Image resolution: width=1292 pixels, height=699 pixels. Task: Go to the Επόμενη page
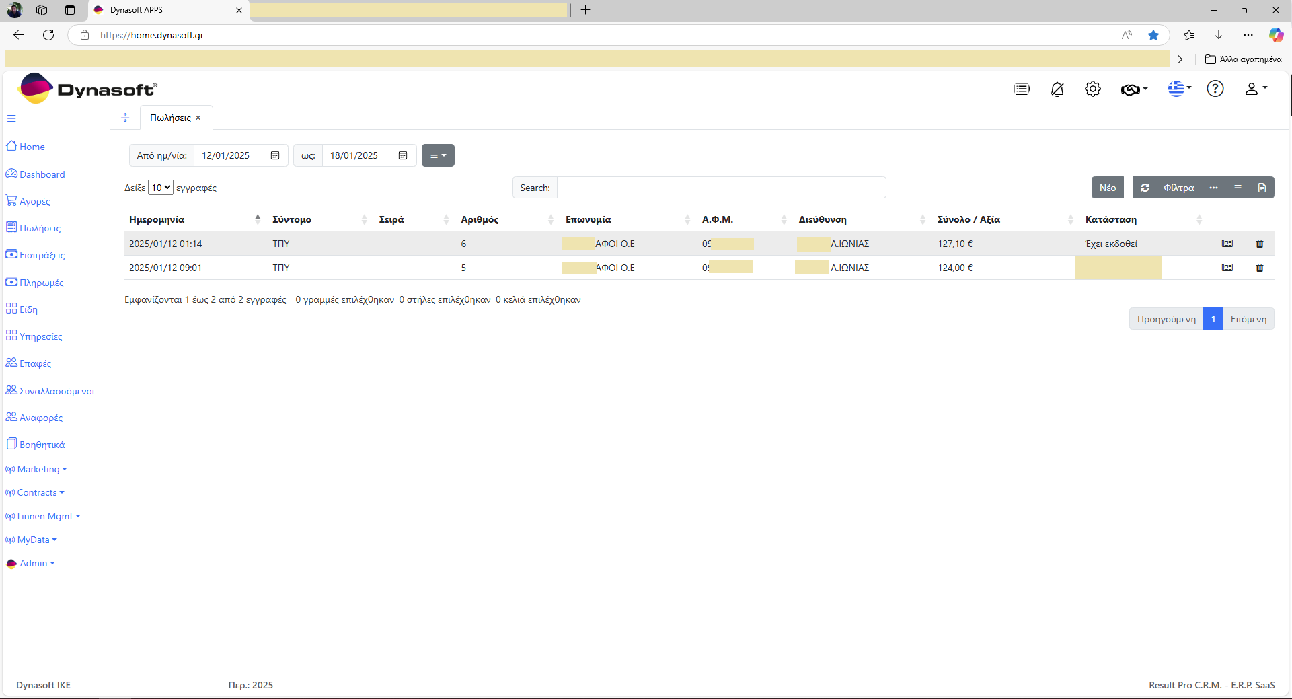pyautogui.click(x=1248, y=319)
